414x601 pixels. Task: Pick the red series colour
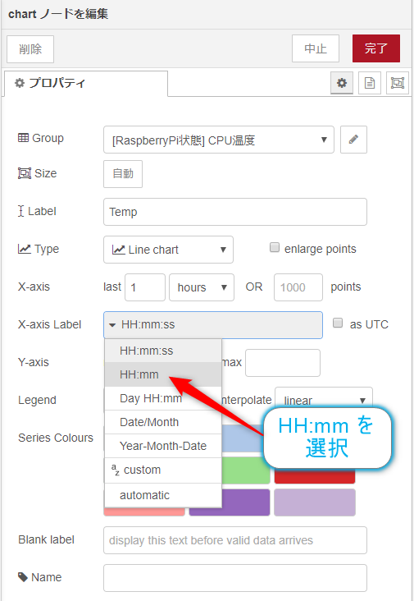click(x=315, y=476)
